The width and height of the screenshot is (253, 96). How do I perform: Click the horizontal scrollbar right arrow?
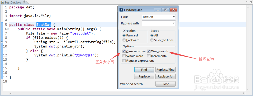pyautogui.click(x=244, y=93)
